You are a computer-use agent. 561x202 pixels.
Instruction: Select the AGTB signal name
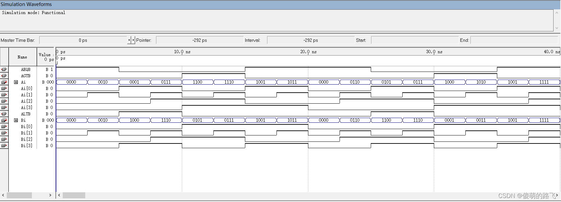(x=26, y=76)
